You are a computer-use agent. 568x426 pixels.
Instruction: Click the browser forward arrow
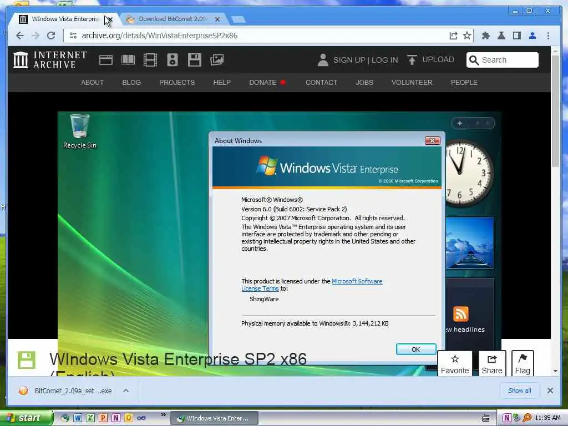35,35
